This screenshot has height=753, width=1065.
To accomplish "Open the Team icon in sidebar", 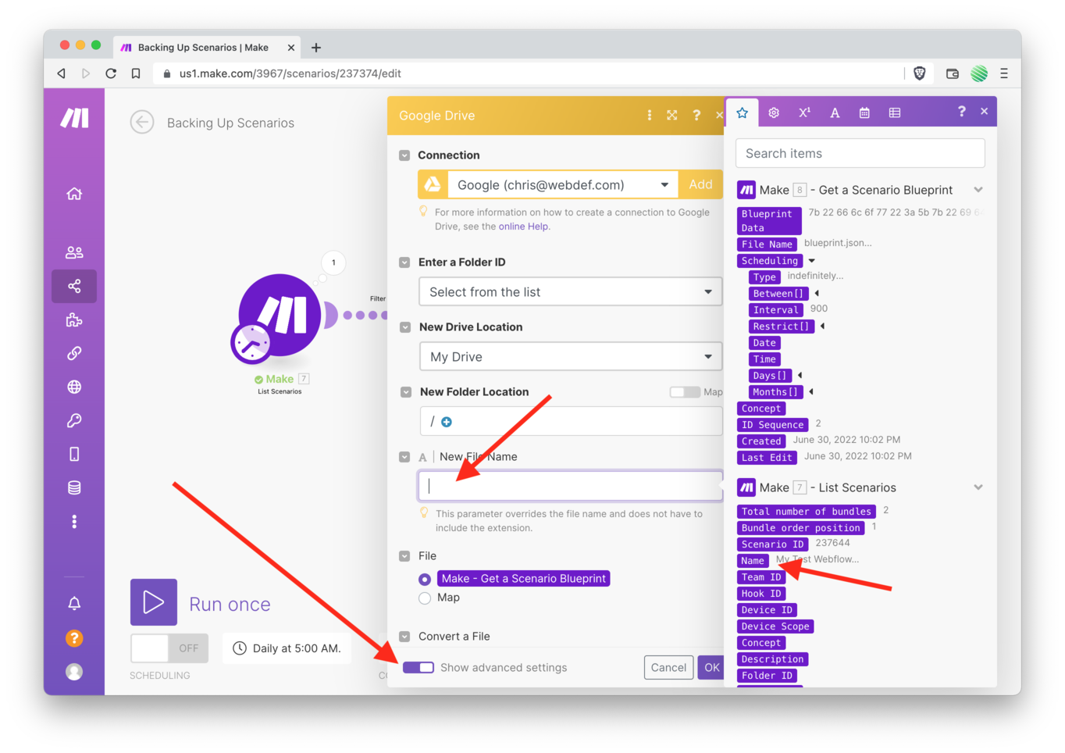I will (74, 252).
